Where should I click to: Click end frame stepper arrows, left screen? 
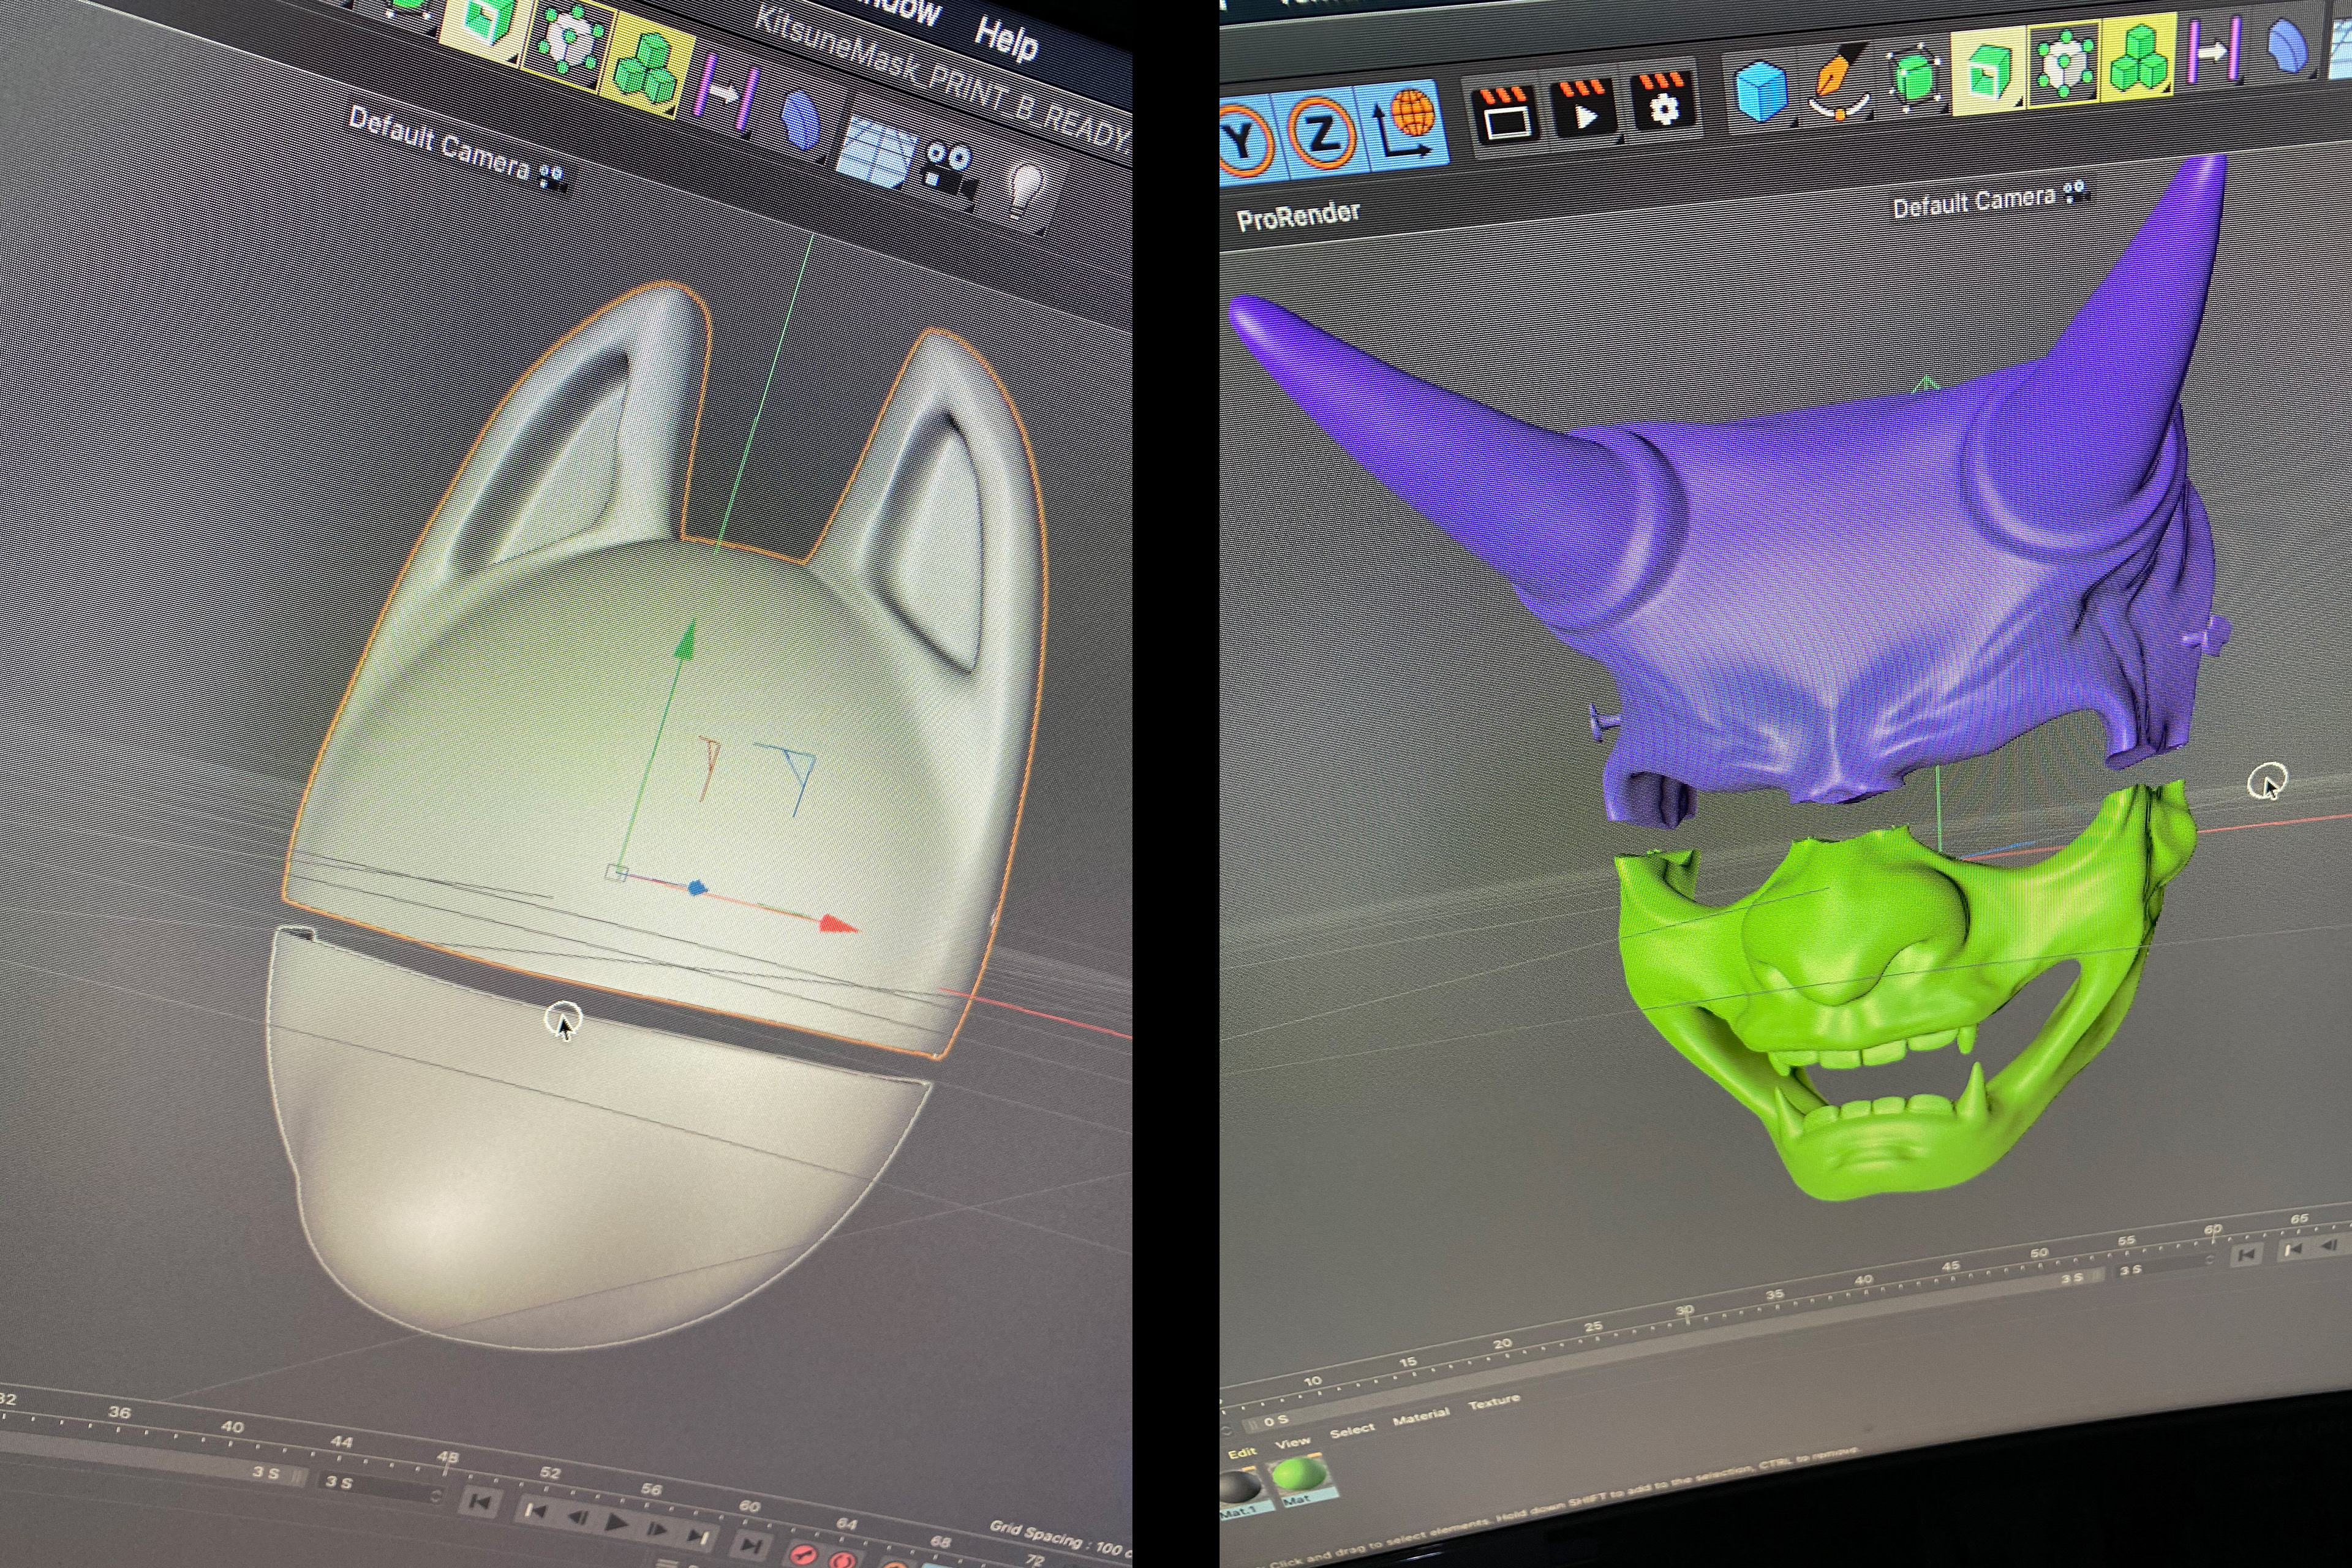436,1497
